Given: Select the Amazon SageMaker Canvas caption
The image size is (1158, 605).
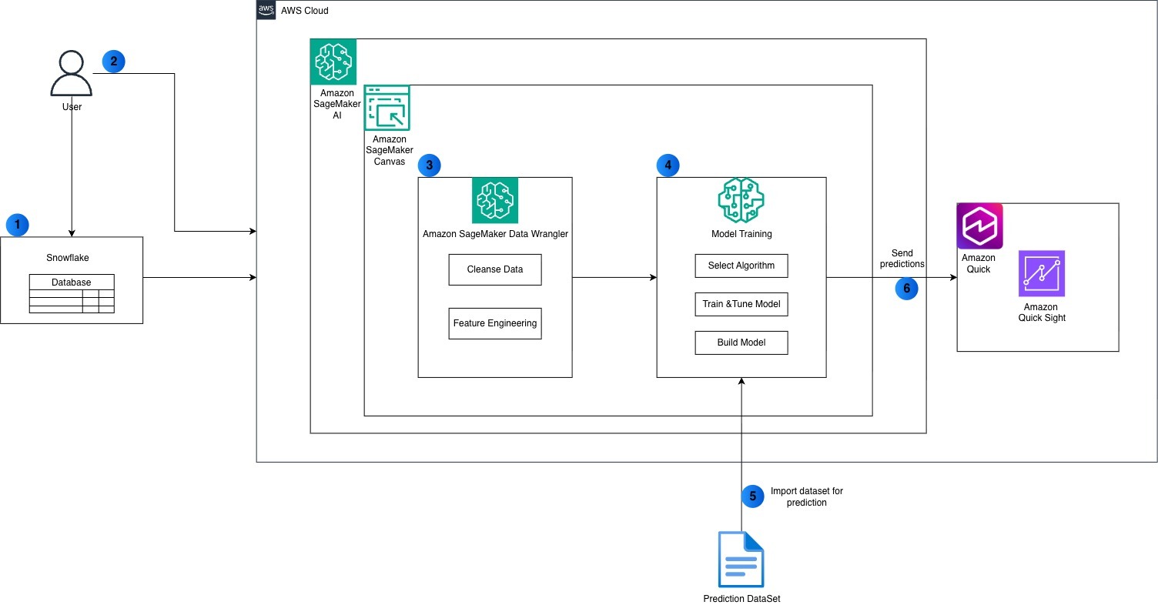Looking at the screenshot, I should [x=389, y=150].
